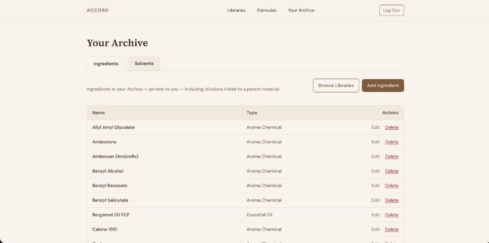The width and height of the screenshot is (489, 243).
Task: Delete Allyl Amyl Glycolate ingredient
Action: pyautogui.click(x=392, y=127)
